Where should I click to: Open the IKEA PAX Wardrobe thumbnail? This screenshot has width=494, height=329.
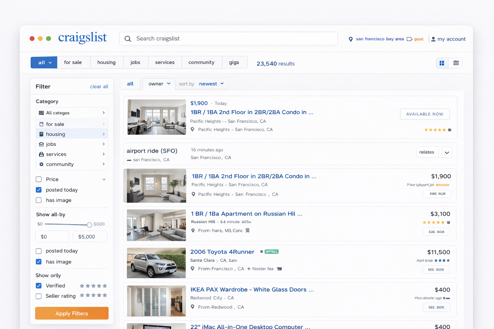tap(156, 301)
